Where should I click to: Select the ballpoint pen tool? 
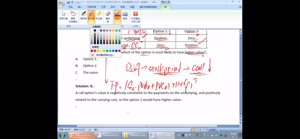83,15
